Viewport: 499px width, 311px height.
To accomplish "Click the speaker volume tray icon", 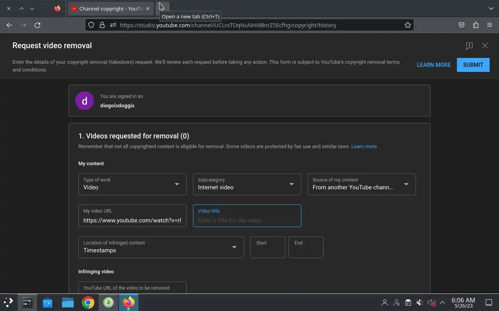I will [419, 302].
